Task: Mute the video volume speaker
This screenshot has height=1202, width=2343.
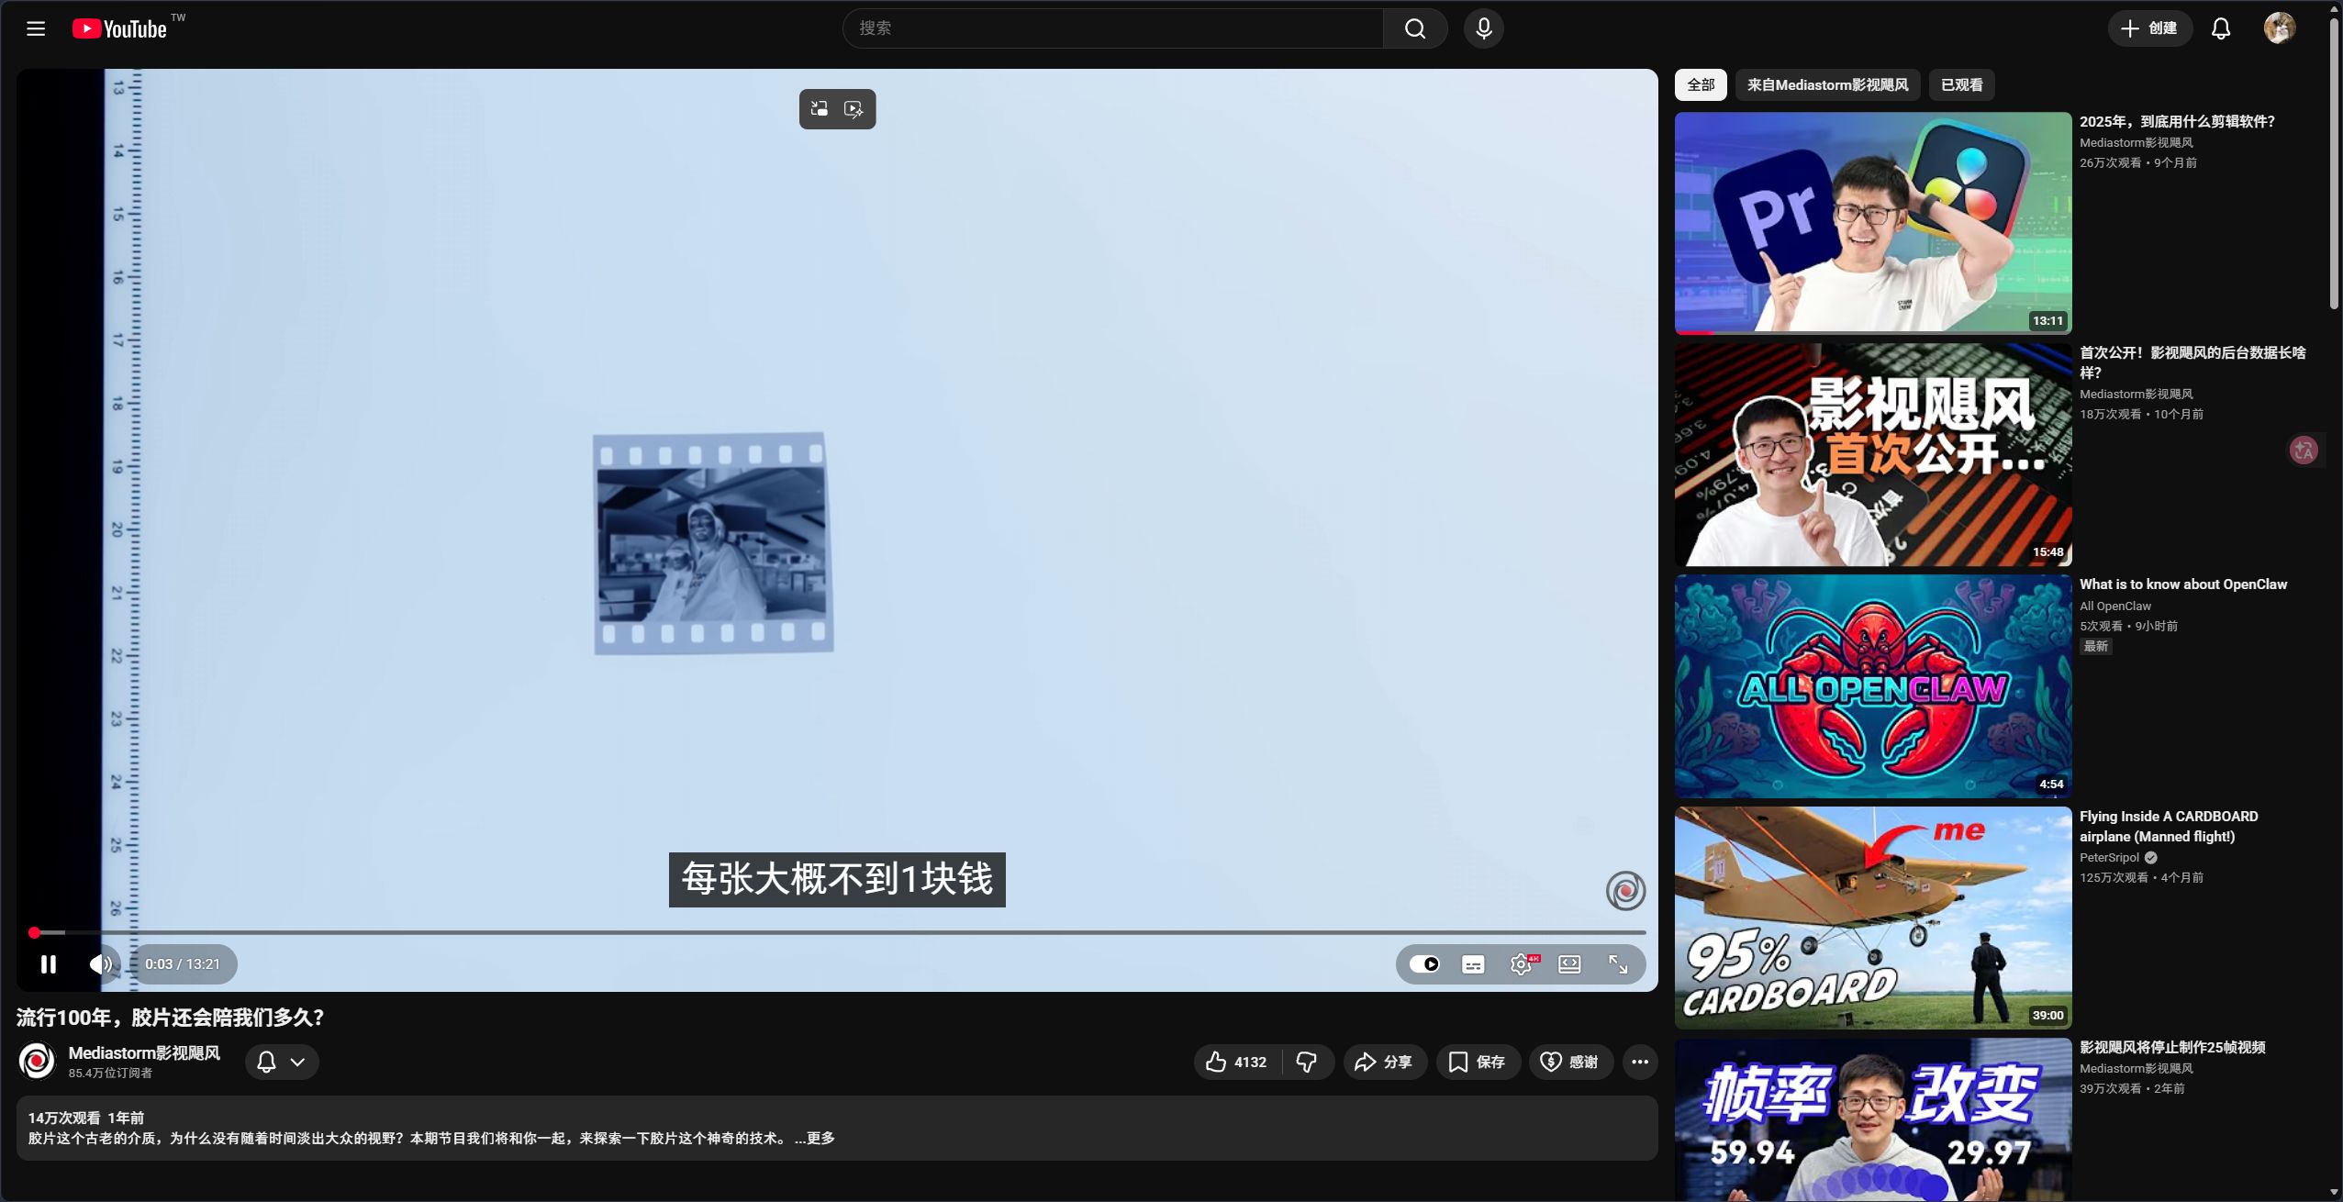Action: [x=101, y=964]
